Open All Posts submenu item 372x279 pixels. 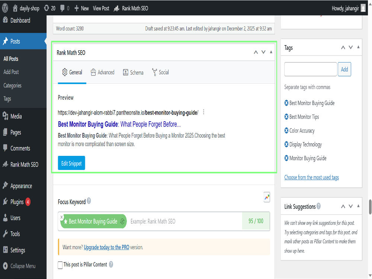11,59
